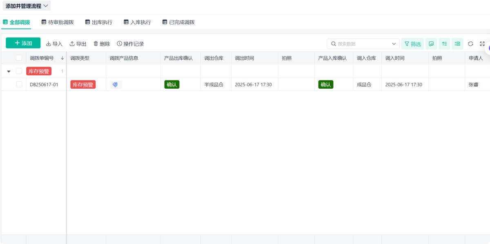Click 确认 tag under 产品出库确认
490x244 pixels.
(172, 85)
